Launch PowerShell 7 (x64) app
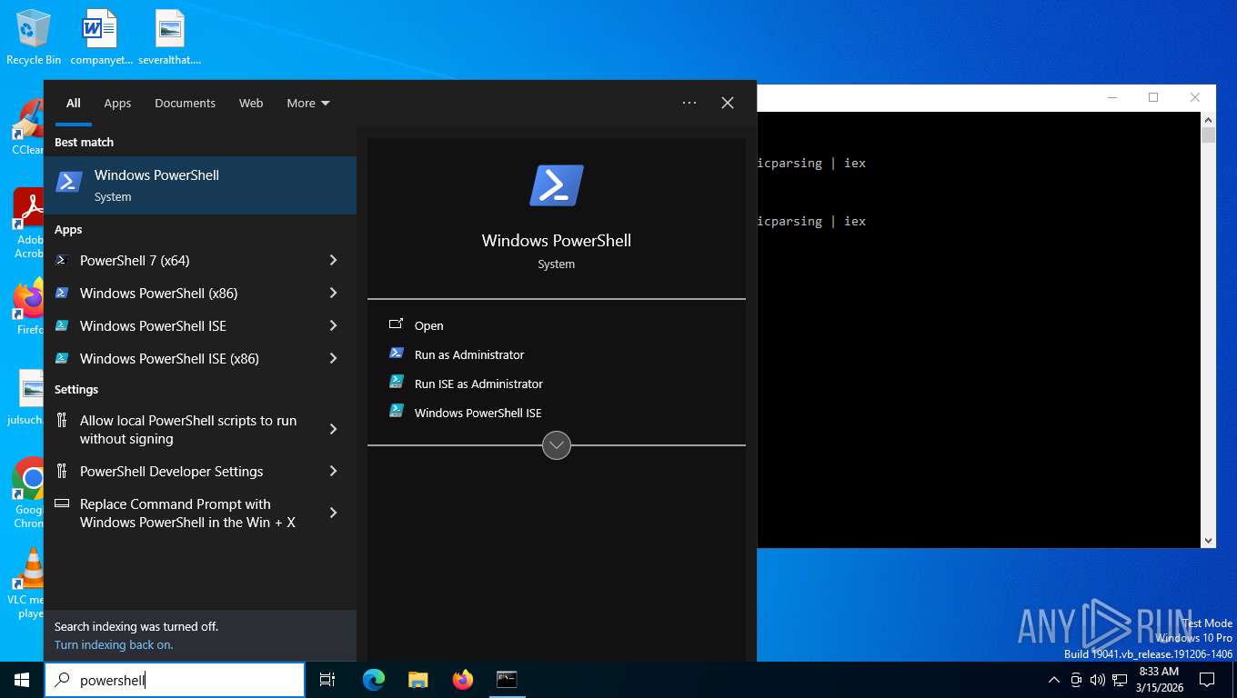Viewport: 1237px width, 698px height. pos(135,260)
